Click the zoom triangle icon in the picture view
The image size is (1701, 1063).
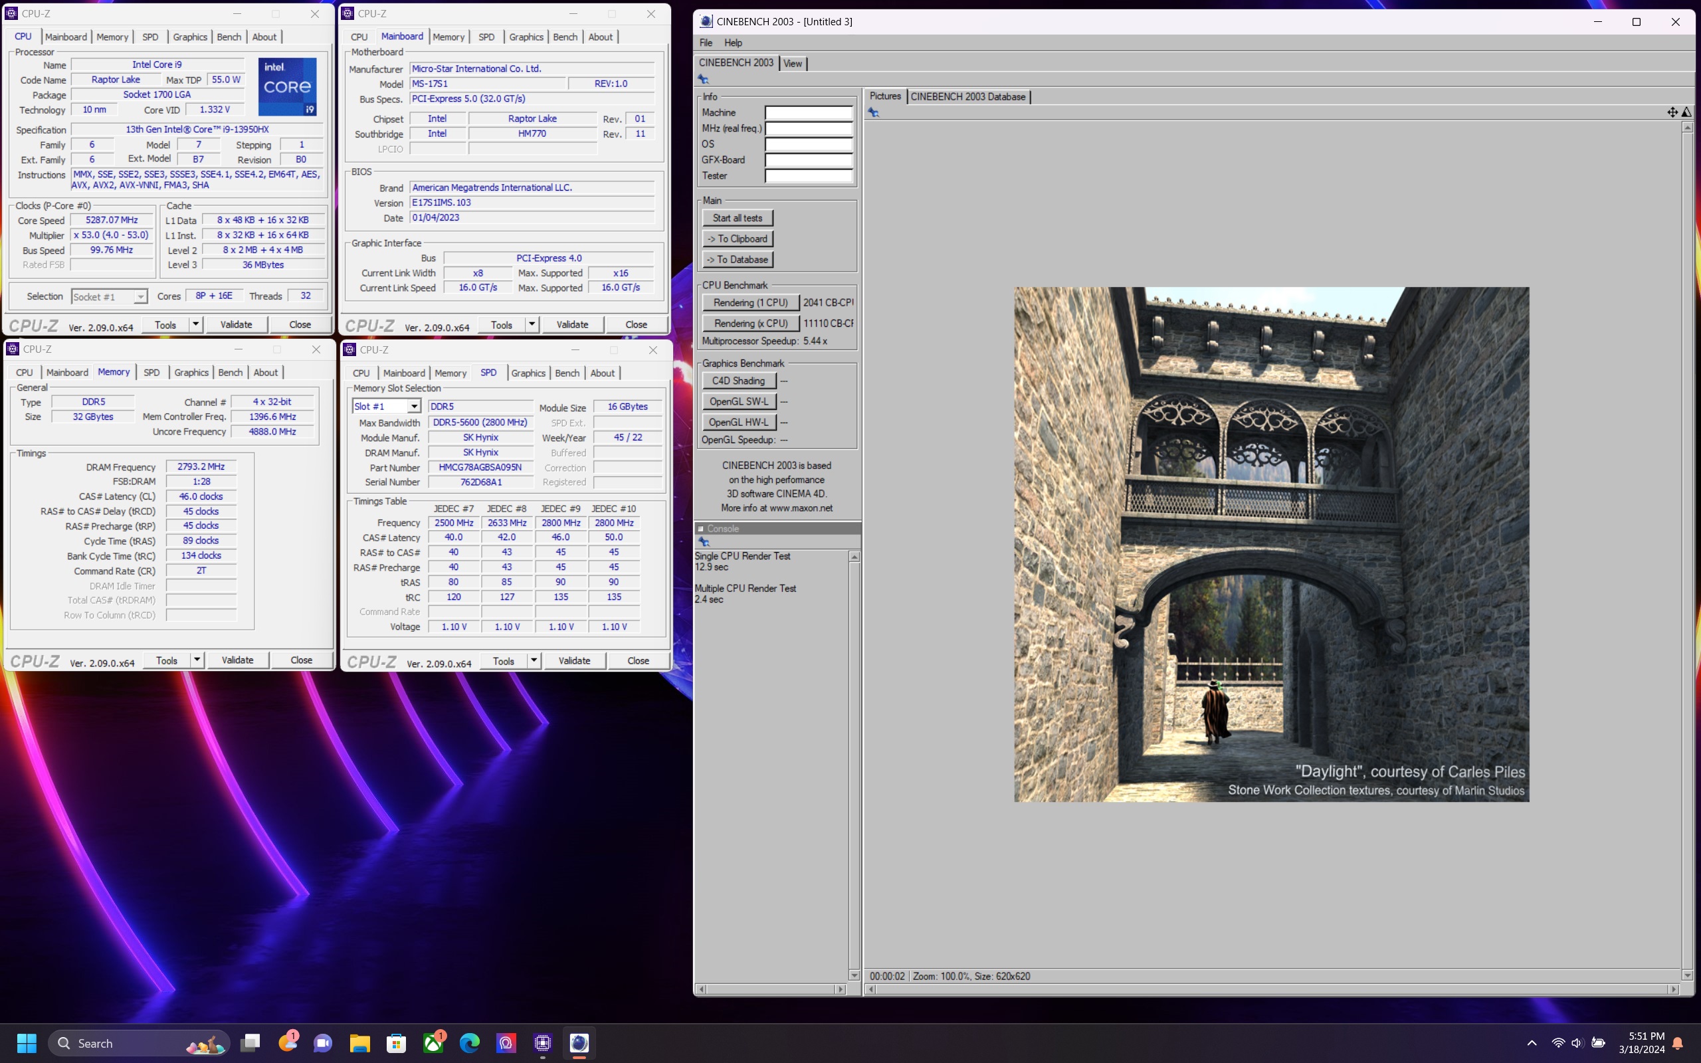tap(1687, 112)
